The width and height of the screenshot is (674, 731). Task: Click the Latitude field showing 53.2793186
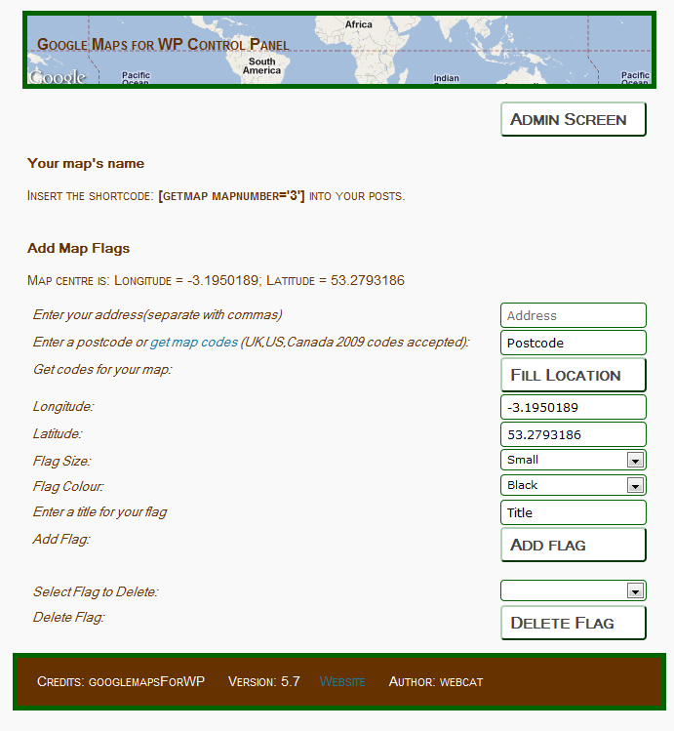574,434
